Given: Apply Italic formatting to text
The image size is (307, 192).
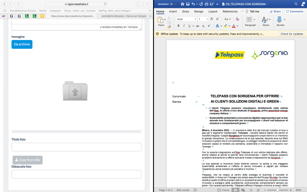Looking at the screenshot, I should click(184, 26).
